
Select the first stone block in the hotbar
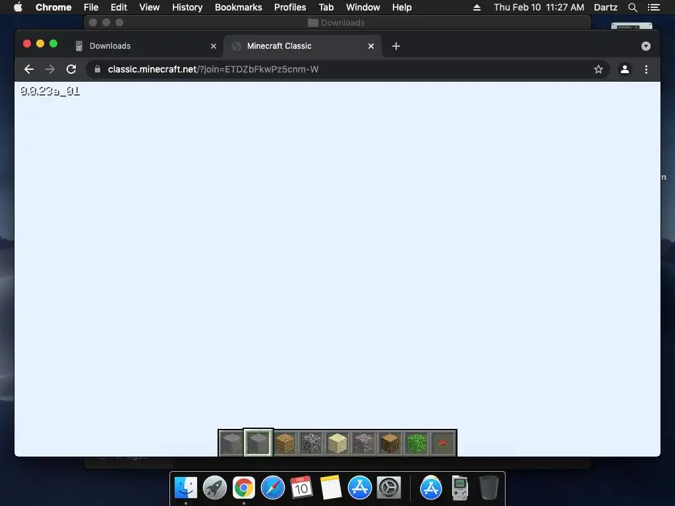[x=231, y=443]
